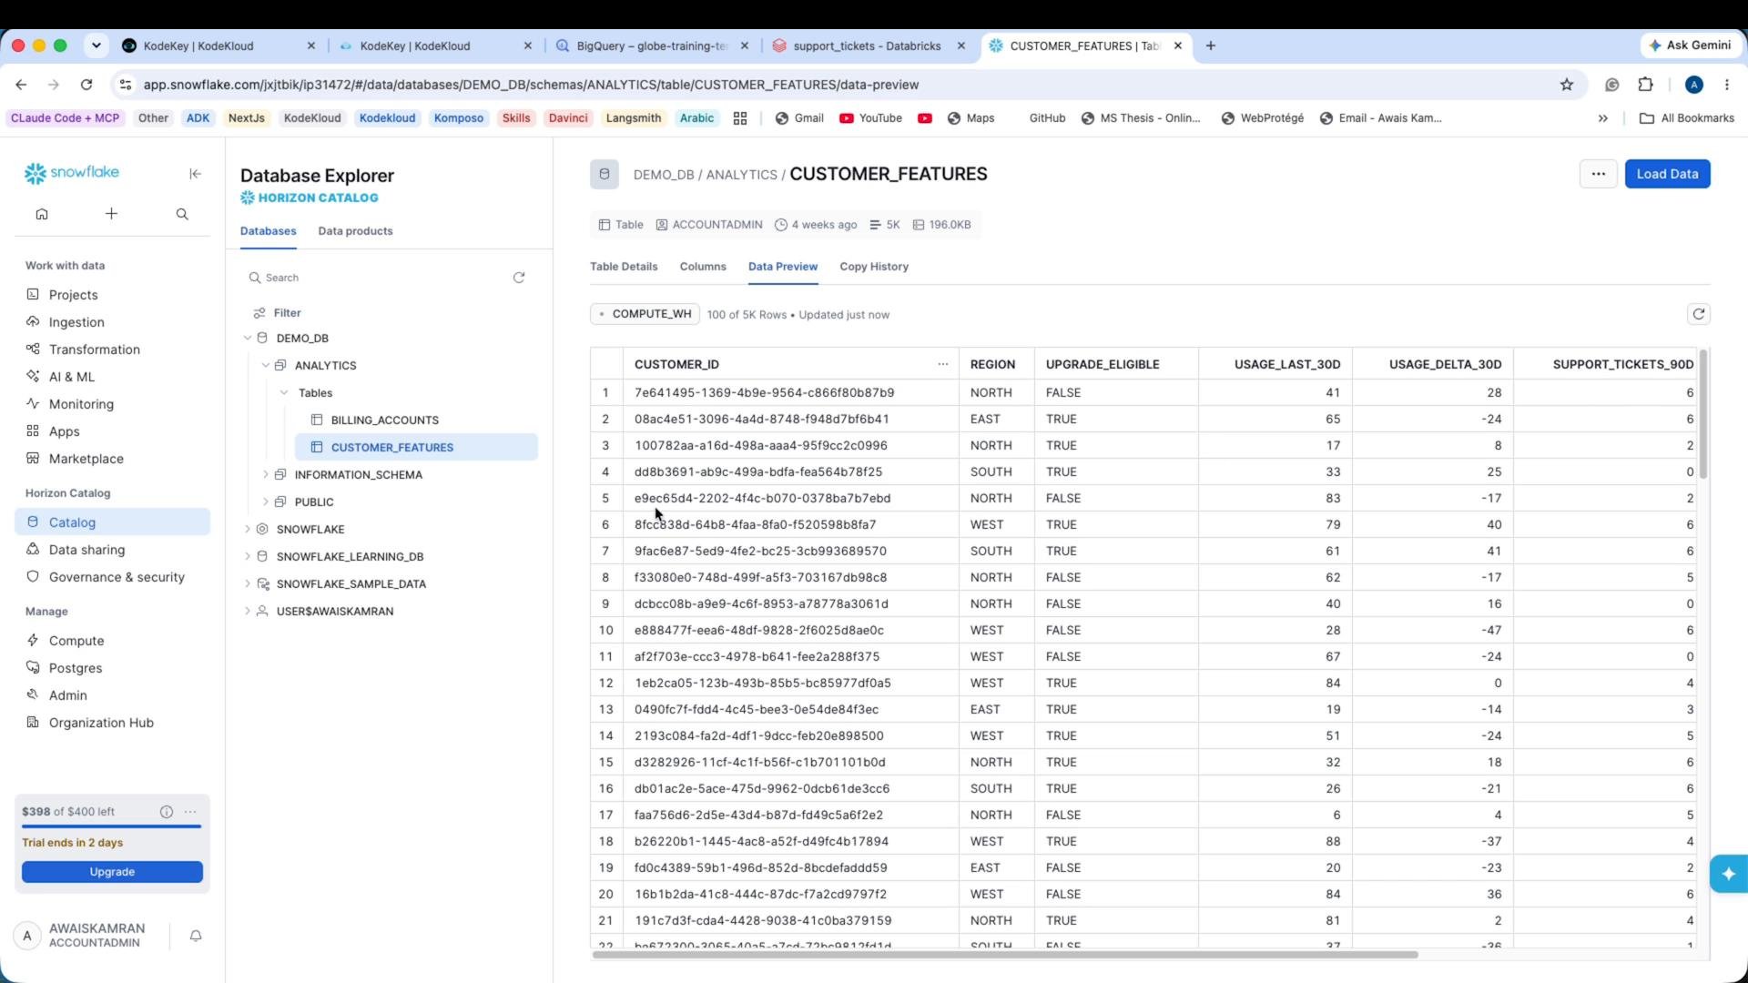Open the COMPUTE_WH warehouse selector

click(645, 314)
